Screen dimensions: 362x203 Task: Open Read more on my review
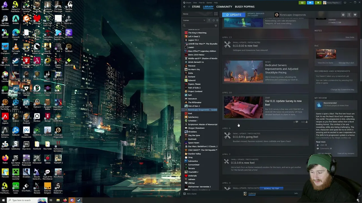[x=321, y=142]
